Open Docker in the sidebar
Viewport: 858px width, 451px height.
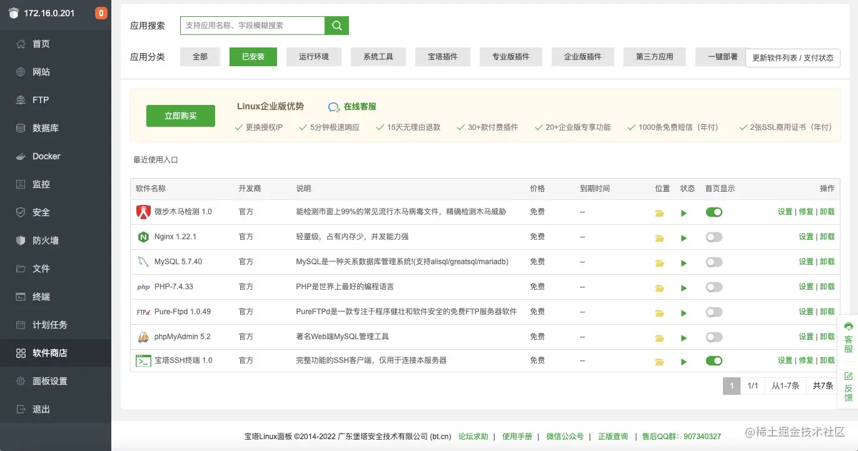click(56, 156)
